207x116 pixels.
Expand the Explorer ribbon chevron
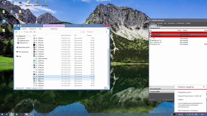[106, 29]
